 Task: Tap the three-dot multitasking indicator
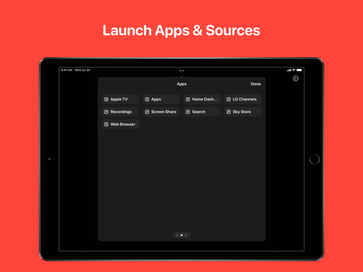tap(181, 70)
